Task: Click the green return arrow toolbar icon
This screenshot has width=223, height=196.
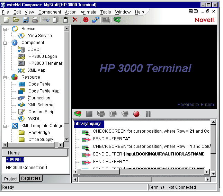Action: point(117,20)
